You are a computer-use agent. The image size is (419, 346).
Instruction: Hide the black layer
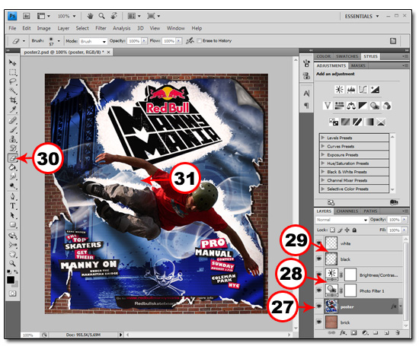click(x=318, y=259)
